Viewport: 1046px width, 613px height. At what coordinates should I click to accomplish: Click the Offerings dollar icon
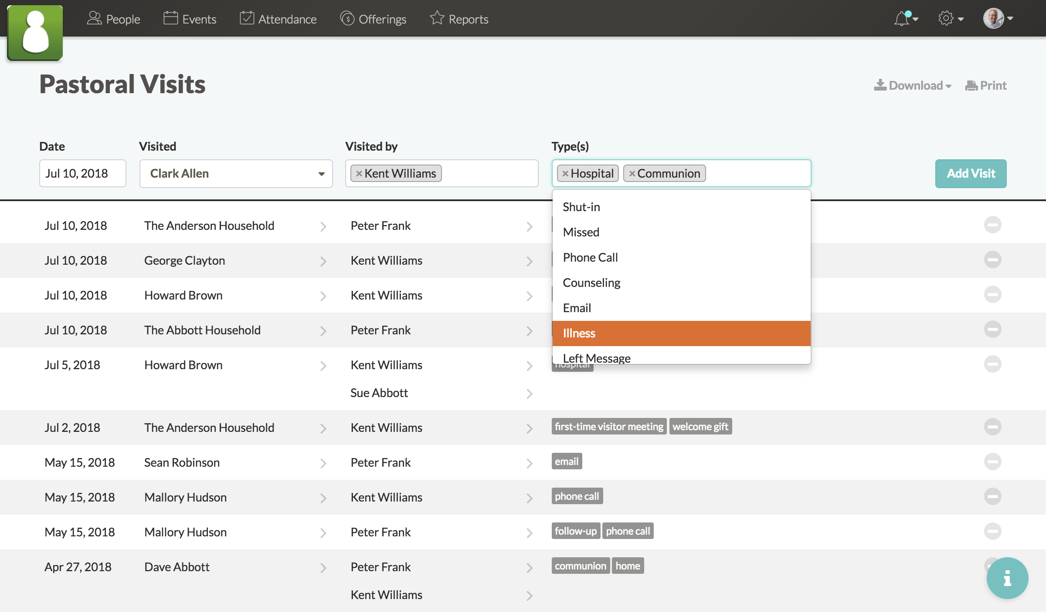tap(347, 19)
